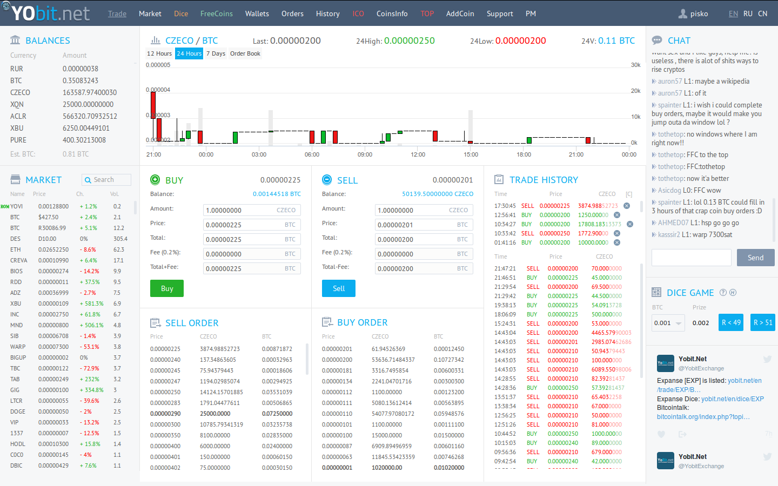
Task: Click the magnifier icon in Market search
Action: (88, 180)
